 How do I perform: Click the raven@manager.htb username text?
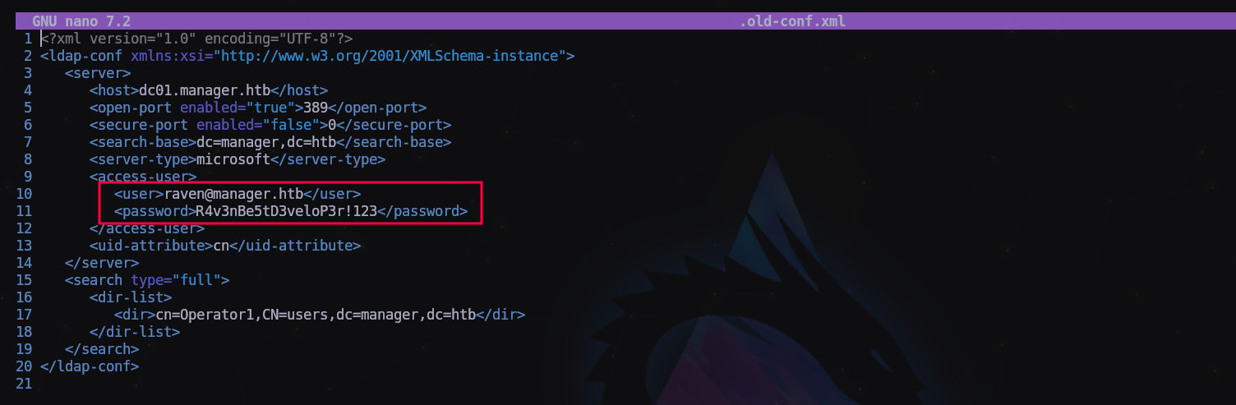233,194
